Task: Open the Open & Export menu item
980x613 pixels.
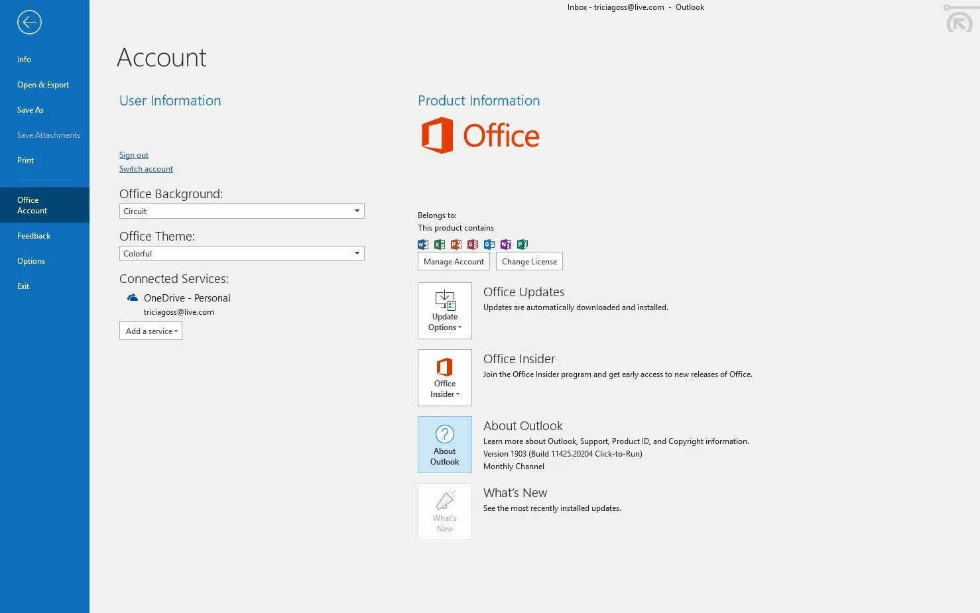Action: click(44, 85)
